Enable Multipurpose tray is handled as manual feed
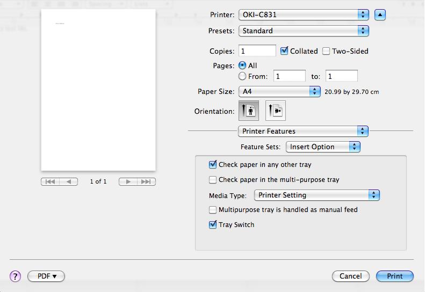 click(x=213, y=210)
